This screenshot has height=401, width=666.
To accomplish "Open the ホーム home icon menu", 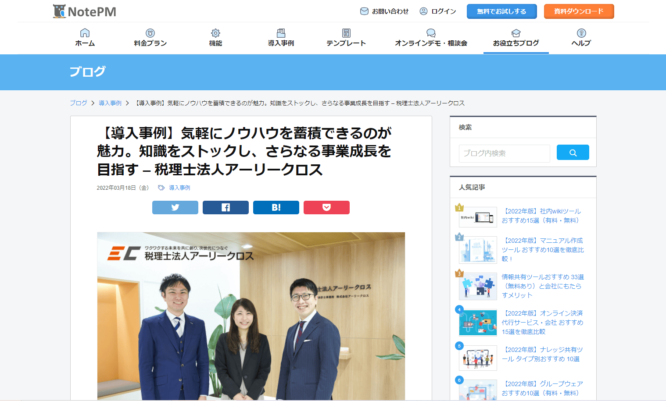I will (85, 38).
